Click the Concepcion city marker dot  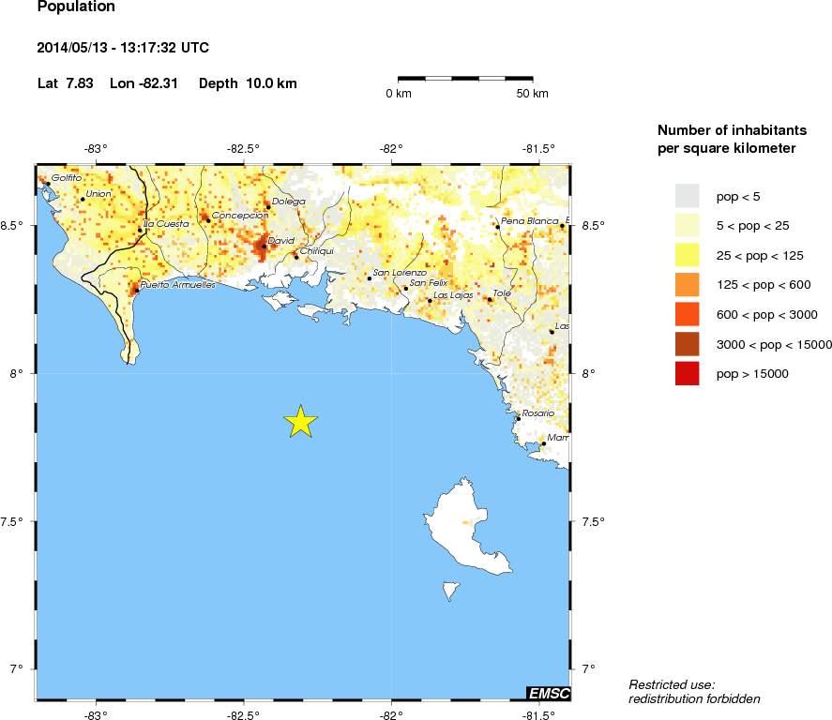[208, 220]
